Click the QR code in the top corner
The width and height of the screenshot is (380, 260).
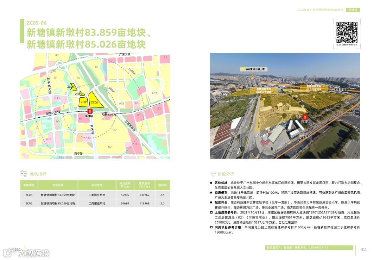click(x=347, y=32)
